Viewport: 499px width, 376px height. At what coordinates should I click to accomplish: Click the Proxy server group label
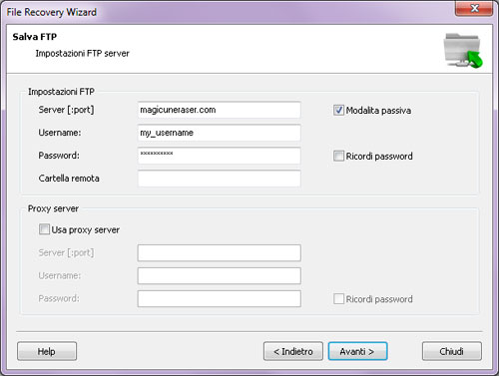tap(53, 208)
